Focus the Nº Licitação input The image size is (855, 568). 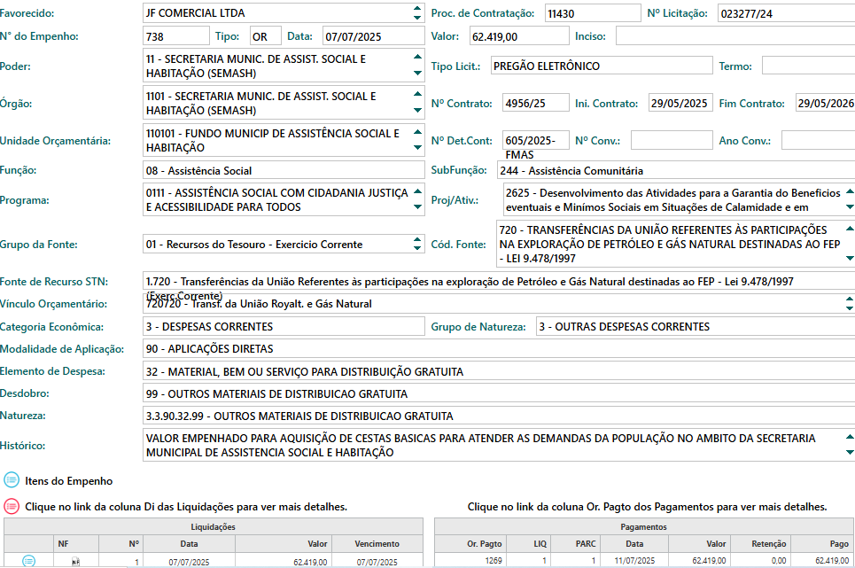click(x=786, y=13)
